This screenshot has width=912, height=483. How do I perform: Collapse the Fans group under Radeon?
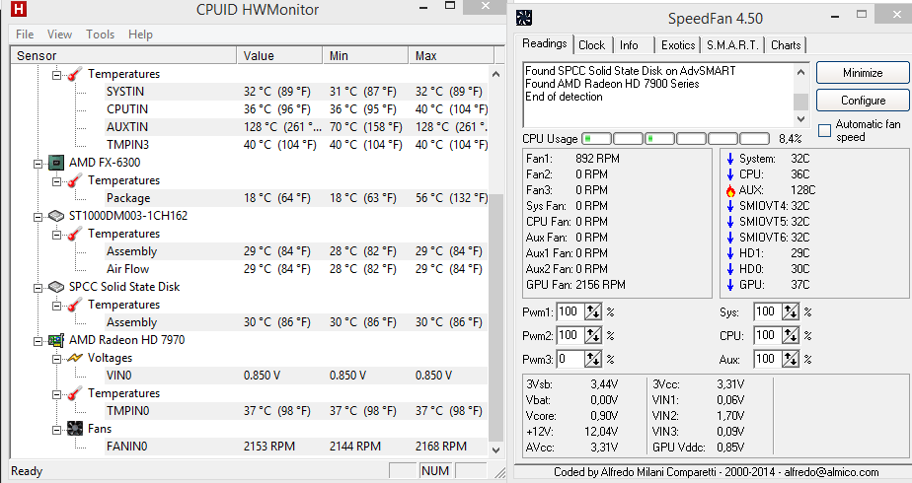[x=56, y=430]
